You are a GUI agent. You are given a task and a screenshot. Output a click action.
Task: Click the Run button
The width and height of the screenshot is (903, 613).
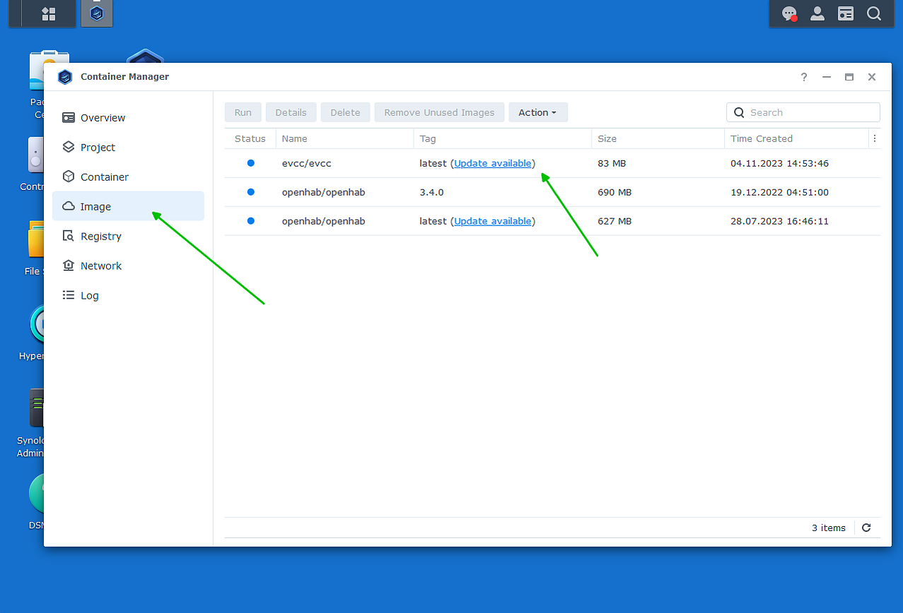243,112
